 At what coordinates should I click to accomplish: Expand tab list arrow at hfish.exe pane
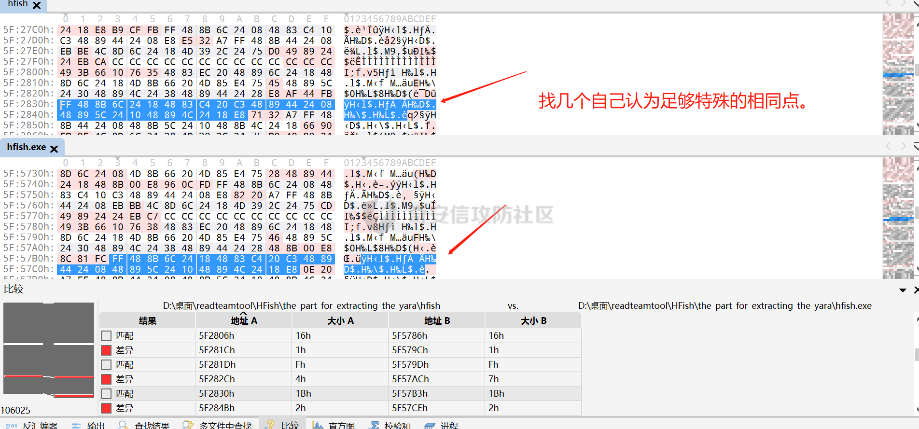[x=916, y=146]
